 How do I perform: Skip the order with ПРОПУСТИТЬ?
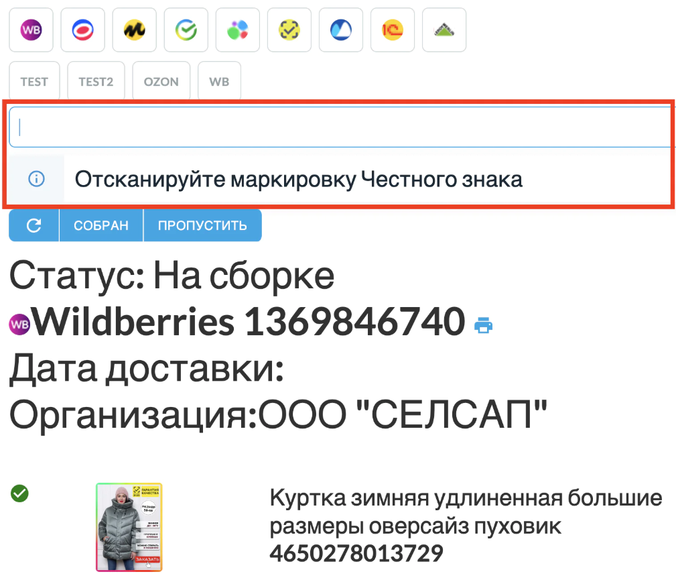tap(202, 226)
